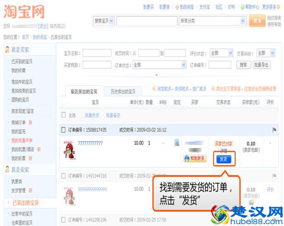Click the 站内信(2) link
This screenshot has height=226, width=284.
tap(57, 26)
